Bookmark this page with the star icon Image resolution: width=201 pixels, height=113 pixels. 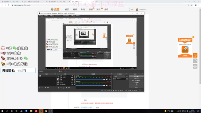192,5
